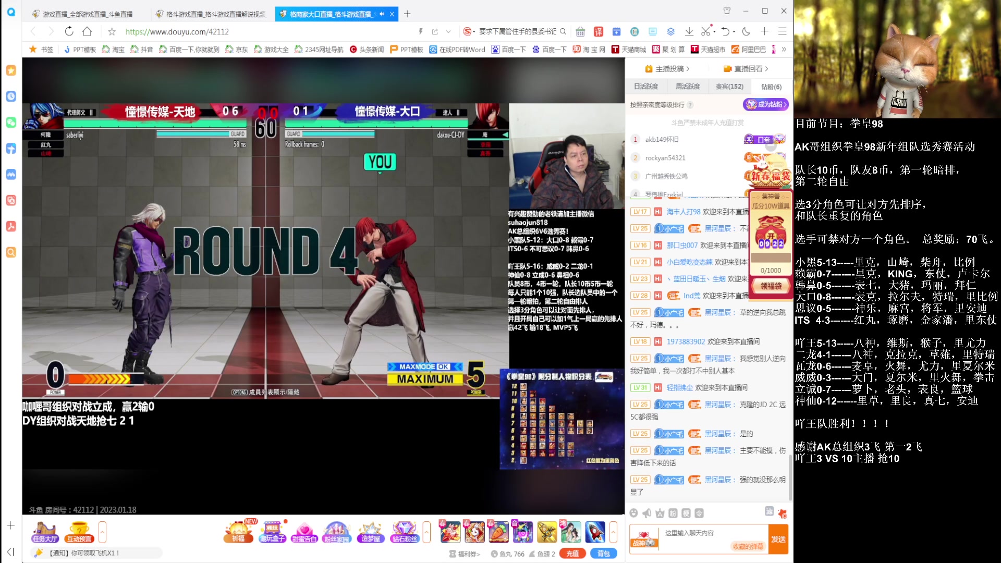Open user akb149怀旧 in ranking list
Viewport: 1001px width, 563px height.
(x=662, y=139)
